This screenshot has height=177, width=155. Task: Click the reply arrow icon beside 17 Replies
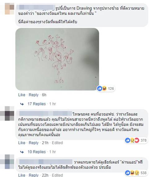pos(22,104)
